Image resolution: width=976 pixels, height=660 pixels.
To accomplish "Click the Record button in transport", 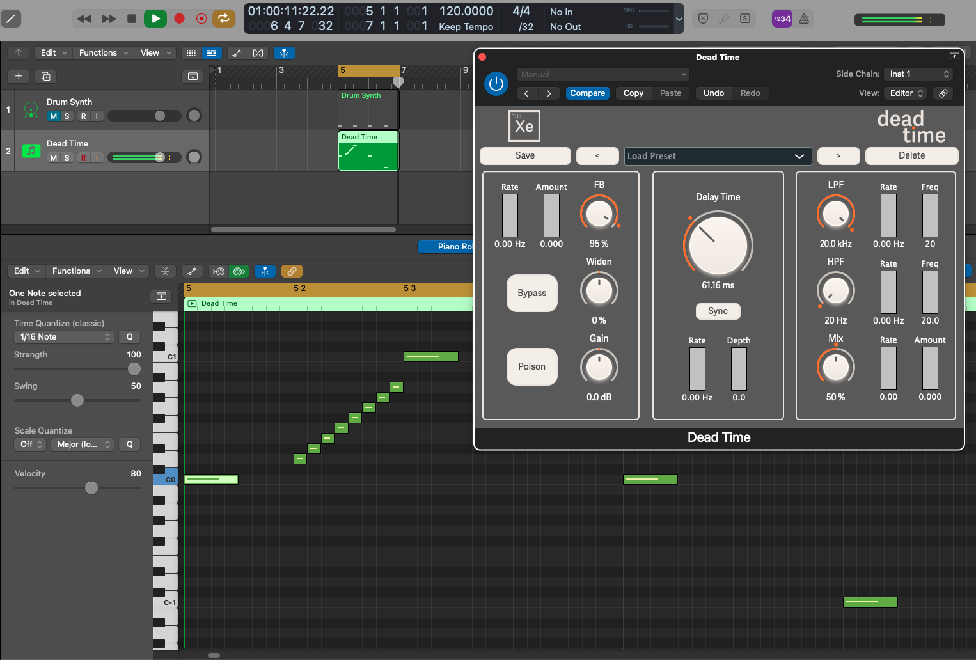I will pos(180,19).
